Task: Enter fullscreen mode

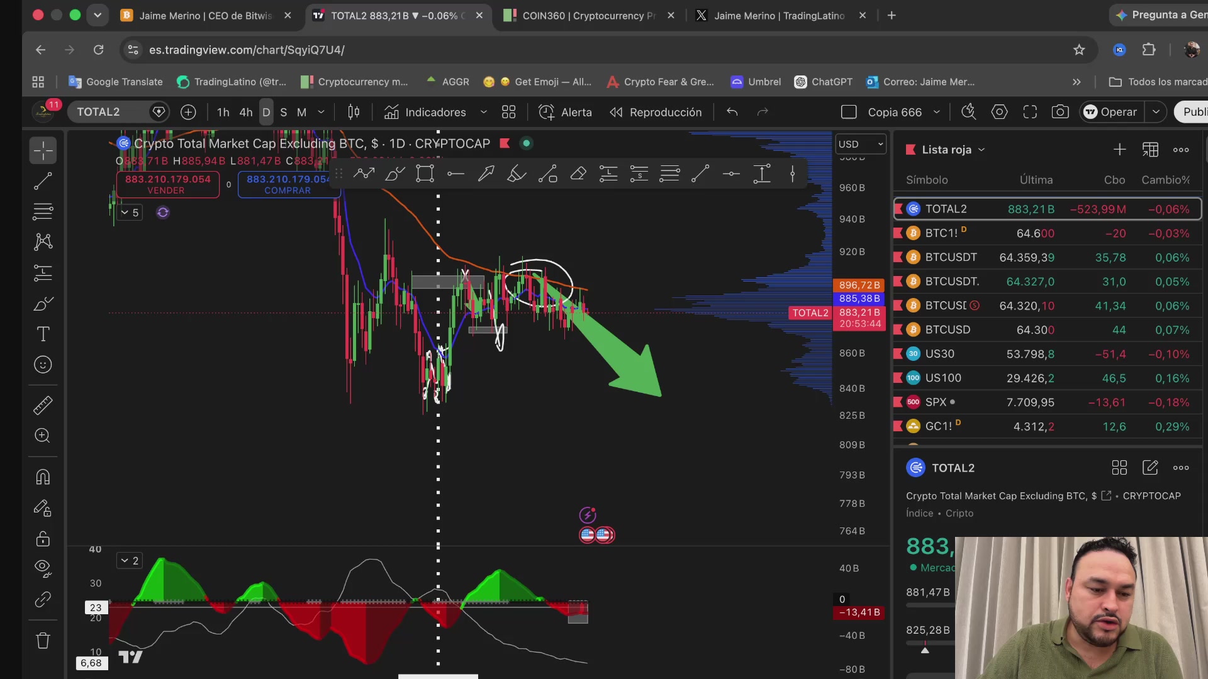Action: [1030, 112]
